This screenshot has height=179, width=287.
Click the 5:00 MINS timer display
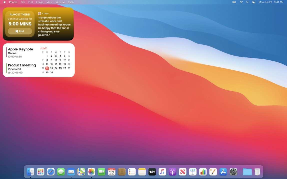pos(20,24)
